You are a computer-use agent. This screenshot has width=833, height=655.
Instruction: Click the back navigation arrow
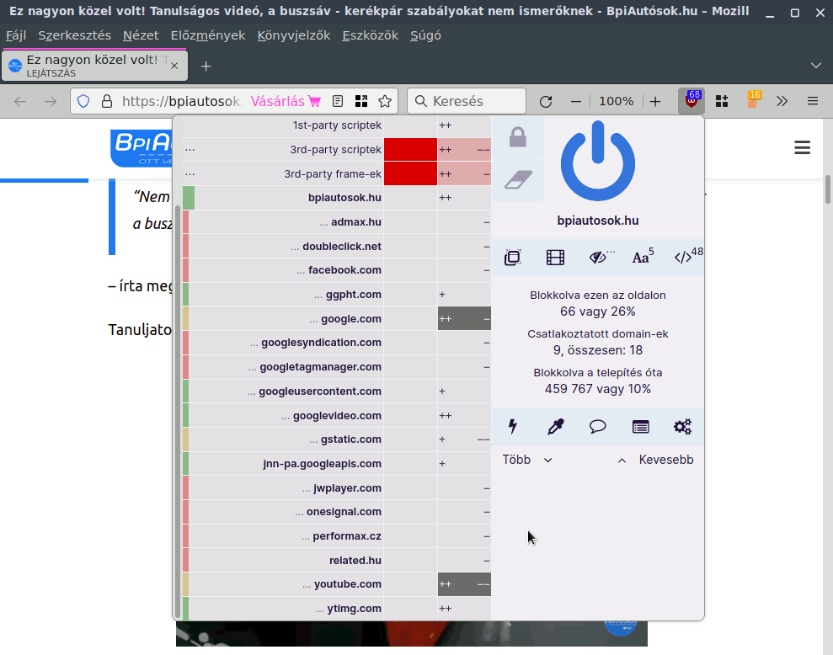point(20,101)
